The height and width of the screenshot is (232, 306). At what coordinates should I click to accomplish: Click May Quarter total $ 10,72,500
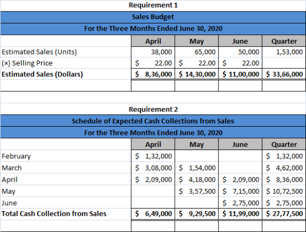tap(284, 192)
